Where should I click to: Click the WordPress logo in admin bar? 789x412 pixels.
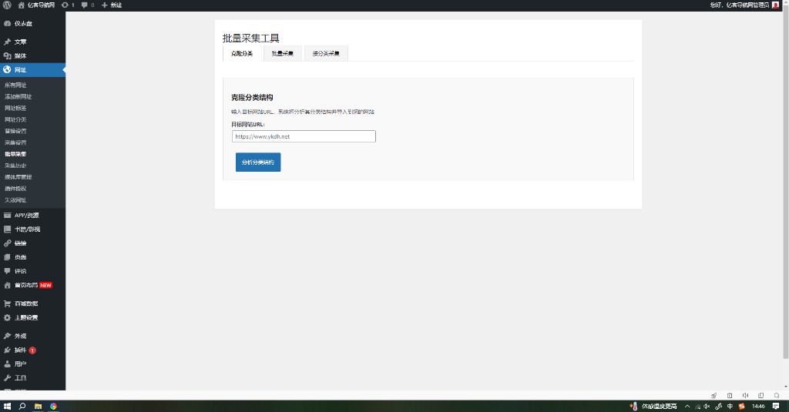pyautogui.click(x=7, y=5)
